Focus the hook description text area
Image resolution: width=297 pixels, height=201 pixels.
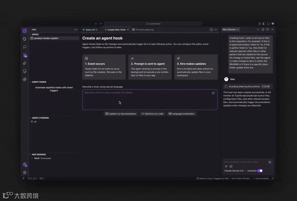pyautogui.click(x=150, y=100)
